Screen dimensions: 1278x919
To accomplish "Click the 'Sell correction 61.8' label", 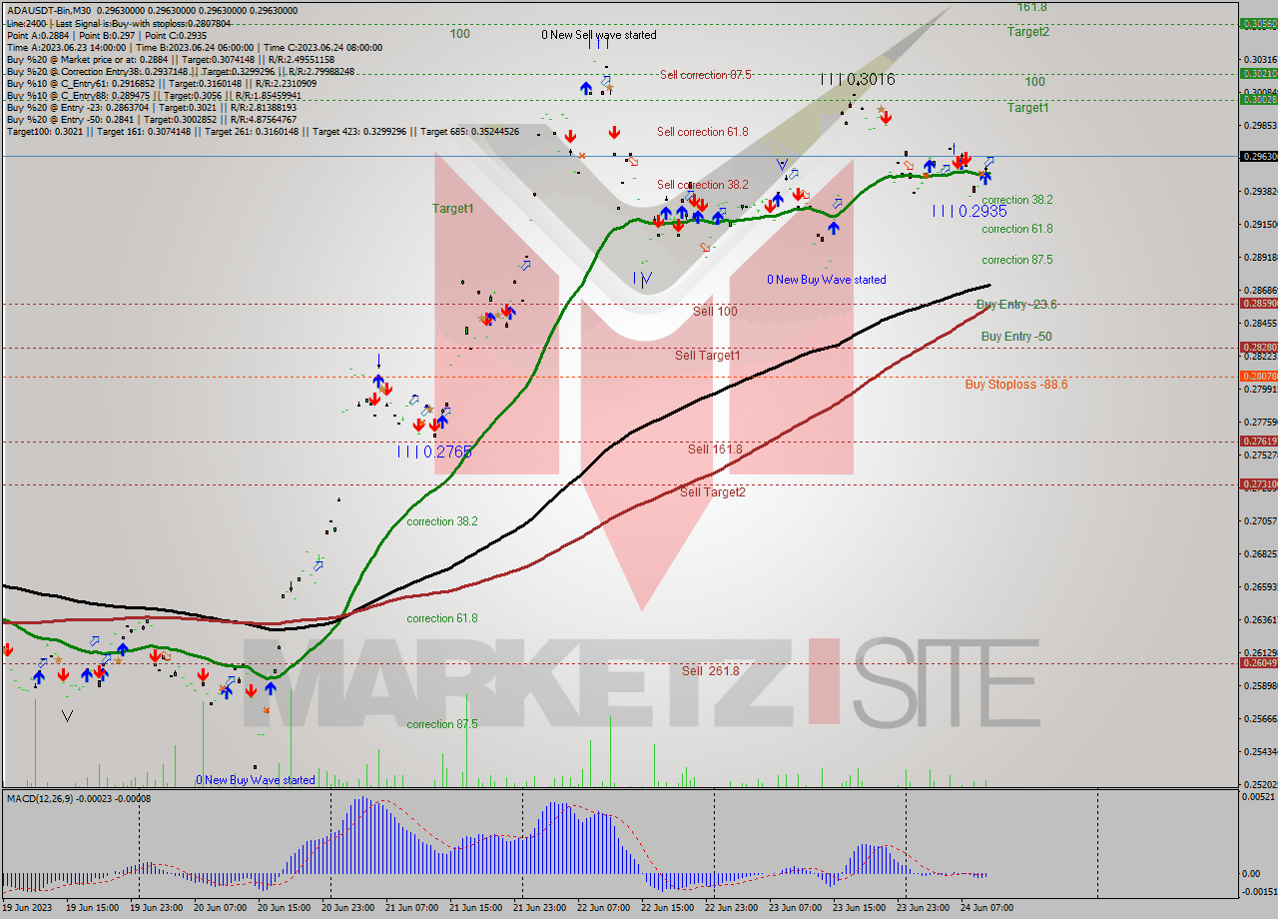I will point(703,132).
